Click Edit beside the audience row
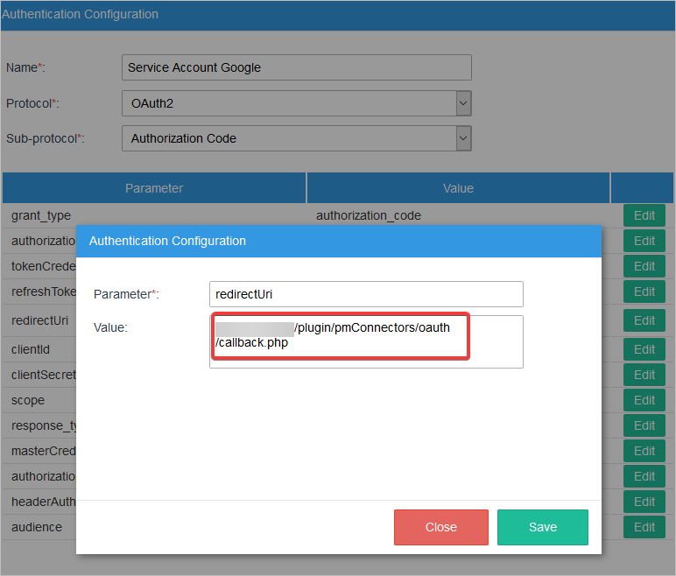676x576 pixels. pos(644,527)
